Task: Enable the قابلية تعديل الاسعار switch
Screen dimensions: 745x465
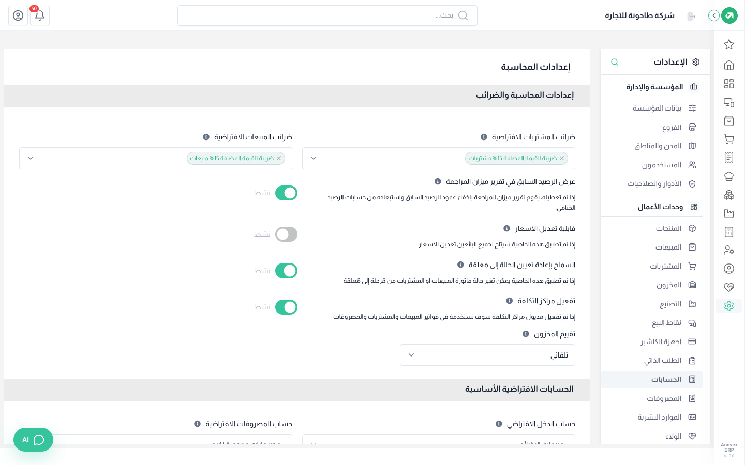Action: tap(286, 234)
